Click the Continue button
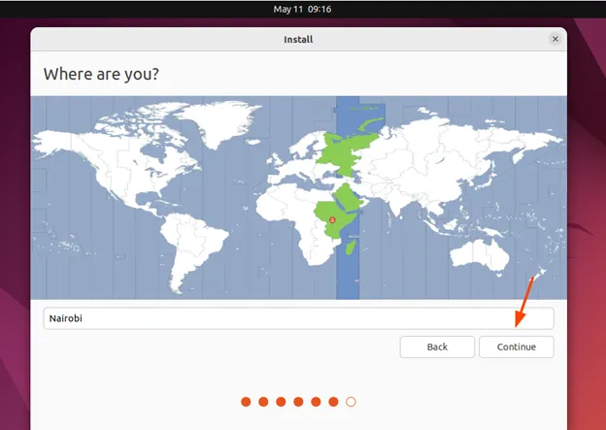The image size is (606, 430). pos(516,347)
